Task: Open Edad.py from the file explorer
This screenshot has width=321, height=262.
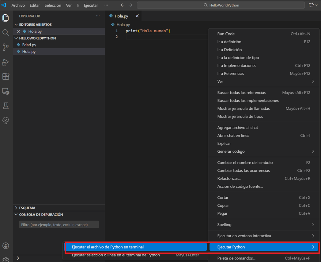Action: pyautogui.click(x=29, y=45)
